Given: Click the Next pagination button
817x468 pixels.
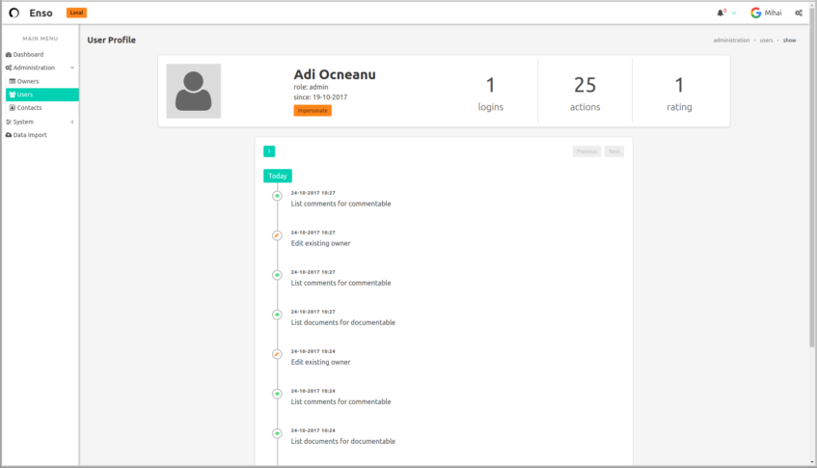Looking at the screenshot, I should (614, 151).
